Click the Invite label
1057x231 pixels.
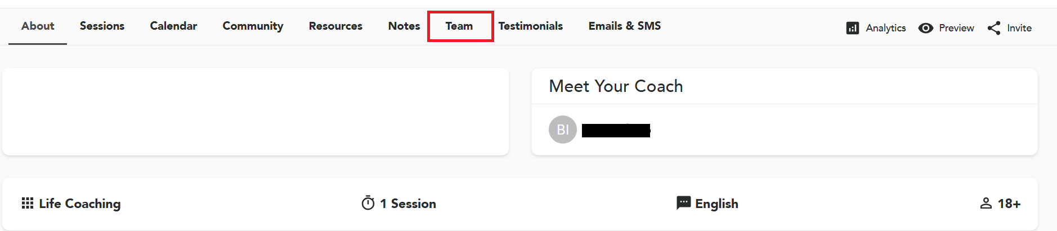[x=1019, y=28]
